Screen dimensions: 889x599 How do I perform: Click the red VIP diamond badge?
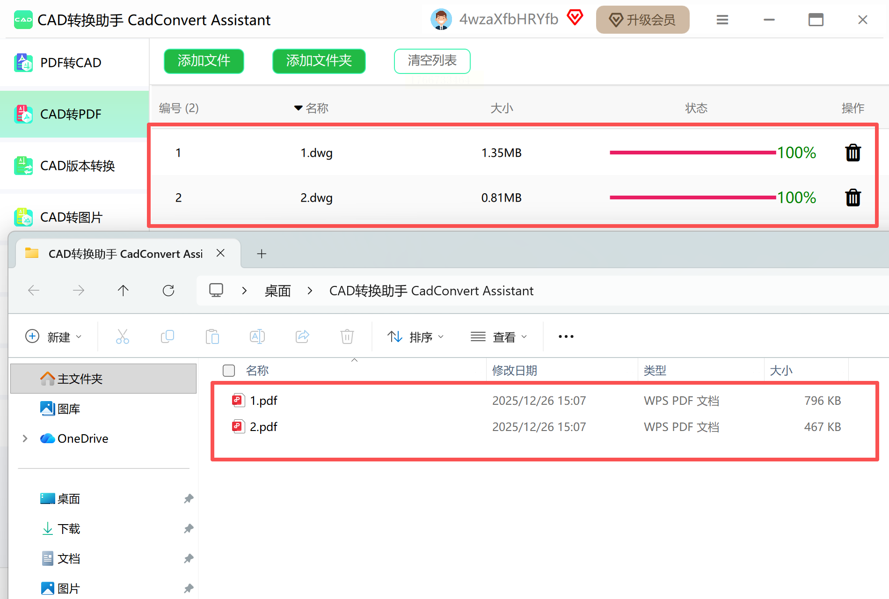[x=575, y=18]
